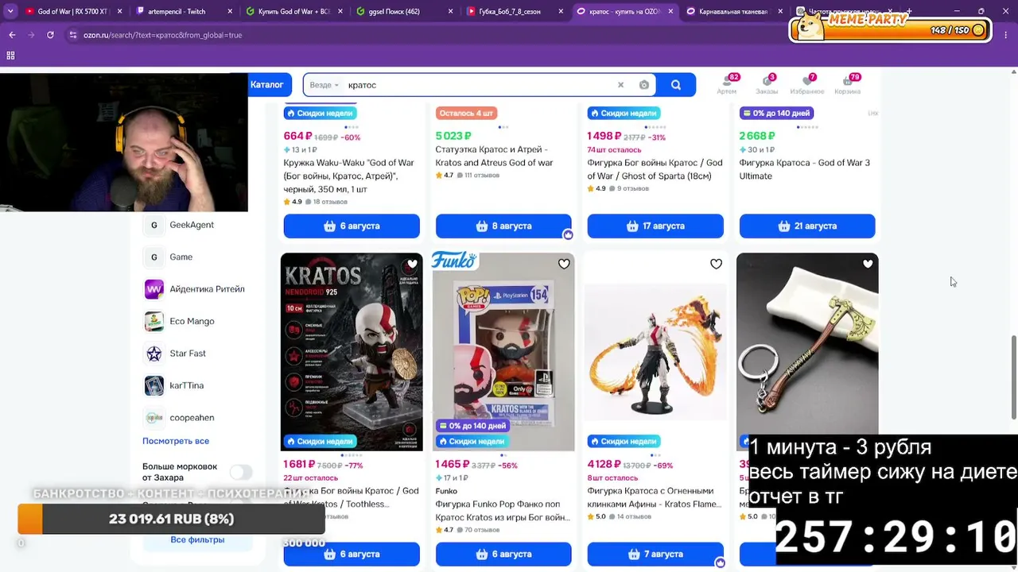Add flame blades figure to cart, 7 августа
The height and width of the screenshot is (572, 1018).
(655, 554)
